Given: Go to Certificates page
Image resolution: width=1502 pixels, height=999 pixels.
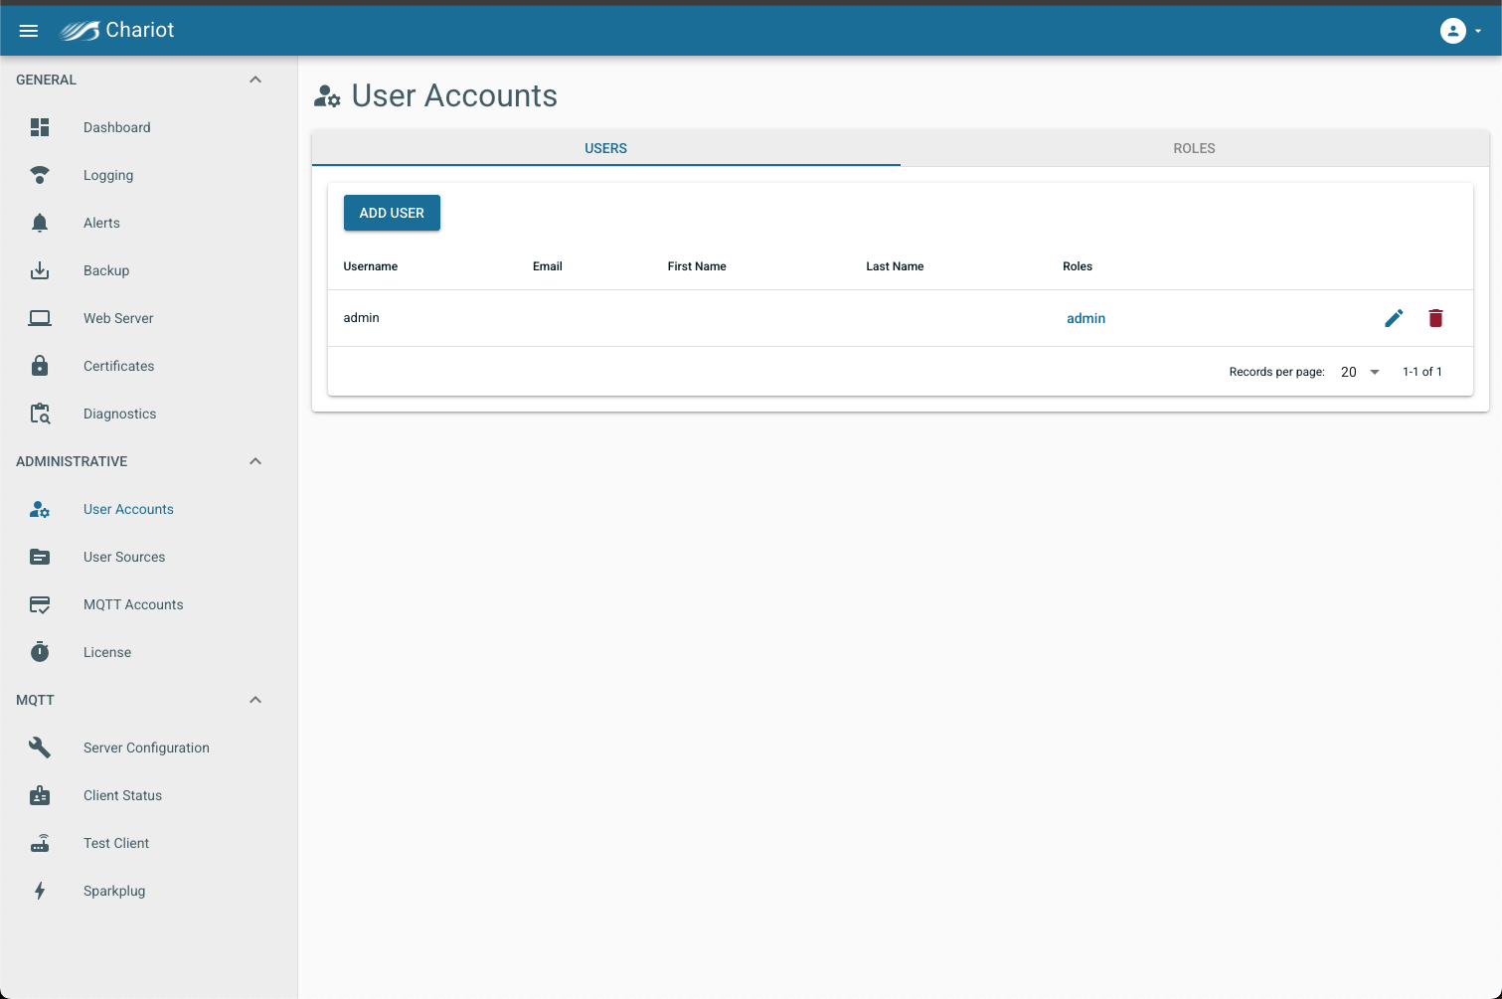Looking at the screenshot, I should [x=119, y=366].
